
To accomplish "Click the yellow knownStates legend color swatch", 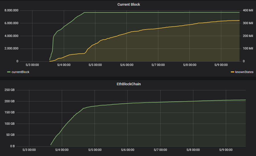I will 232,72.
